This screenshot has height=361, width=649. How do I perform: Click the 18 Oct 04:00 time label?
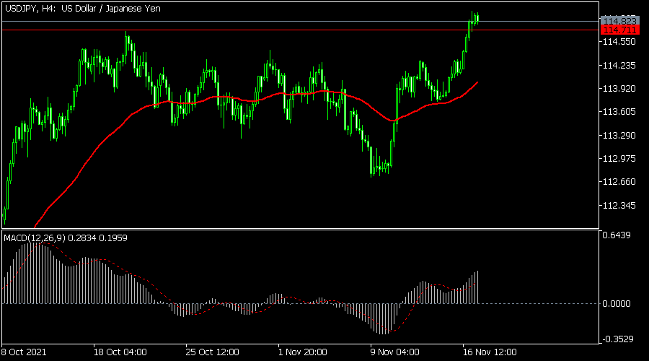120,352
